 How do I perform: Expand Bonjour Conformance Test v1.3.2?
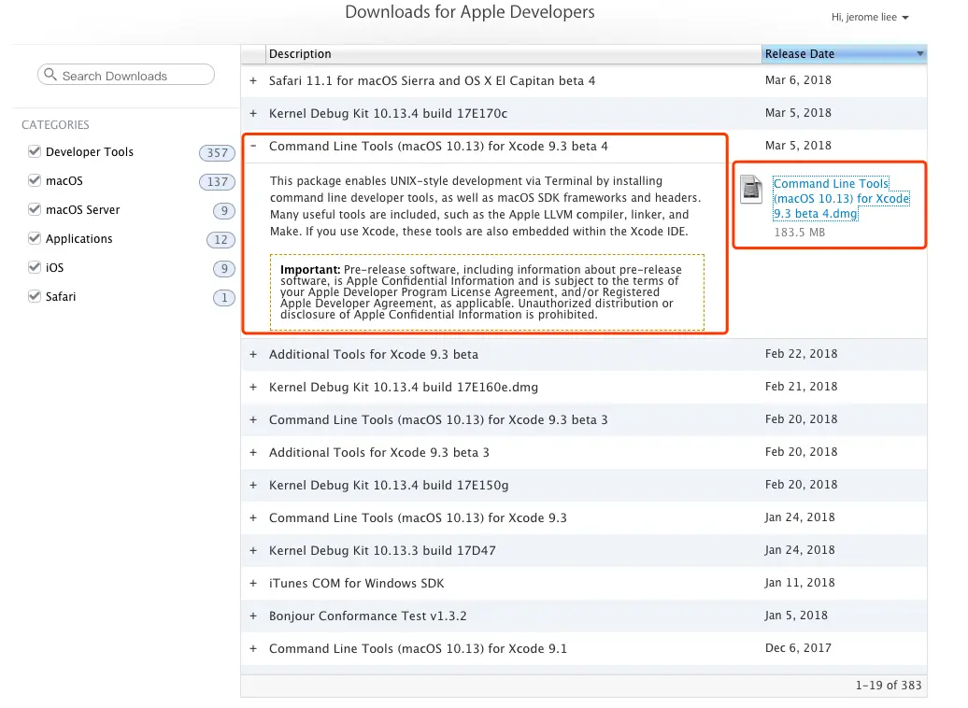253,616
